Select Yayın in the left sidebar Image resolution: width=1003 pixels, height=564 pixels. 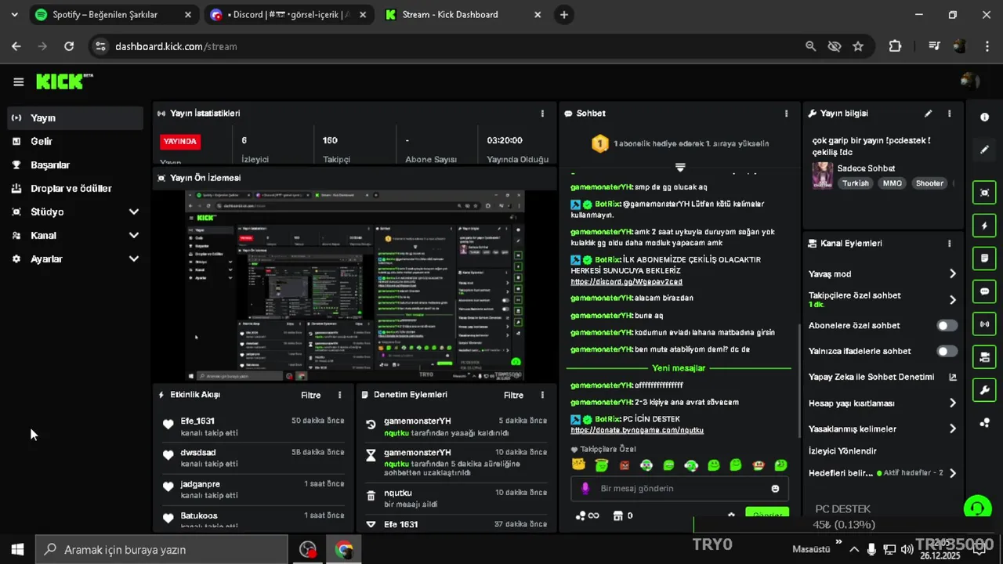pyautogui.click(x=75, y=117)
